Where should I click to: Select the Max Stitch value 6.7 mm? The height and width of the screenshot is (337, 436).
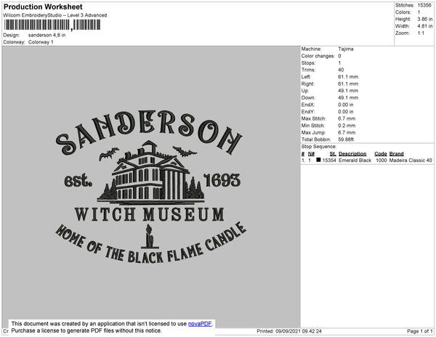347,118
